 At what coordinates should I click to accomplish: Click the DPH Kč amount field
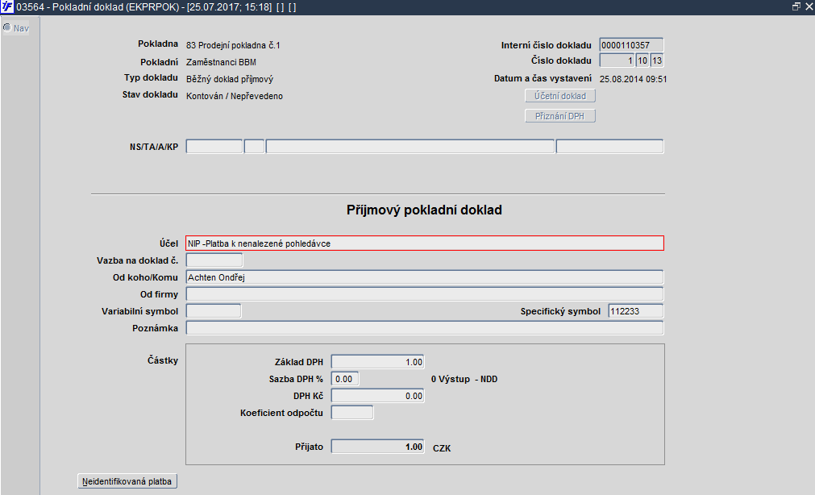(x=377, y=396)
